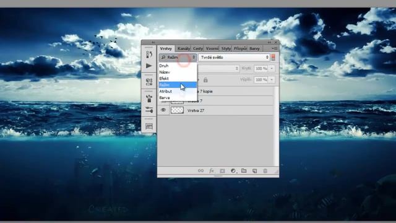The height and width of the screenshot is (223, 396).
Task: Open the Layers panel flyout menu
Action: coord(275,48)
